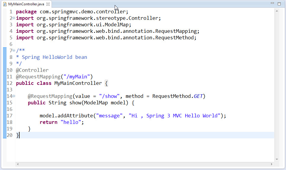
Task: Close the MyMainController.java tab
Action: point(48,4)
